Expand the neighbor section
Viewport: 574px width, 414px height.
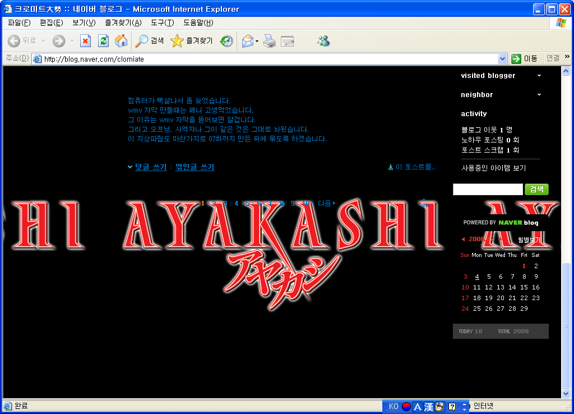tap(539, 94)
